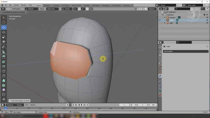Screen dimensions: 210x118
Task: Select the Annotate tool
Action: coord(4,47)
